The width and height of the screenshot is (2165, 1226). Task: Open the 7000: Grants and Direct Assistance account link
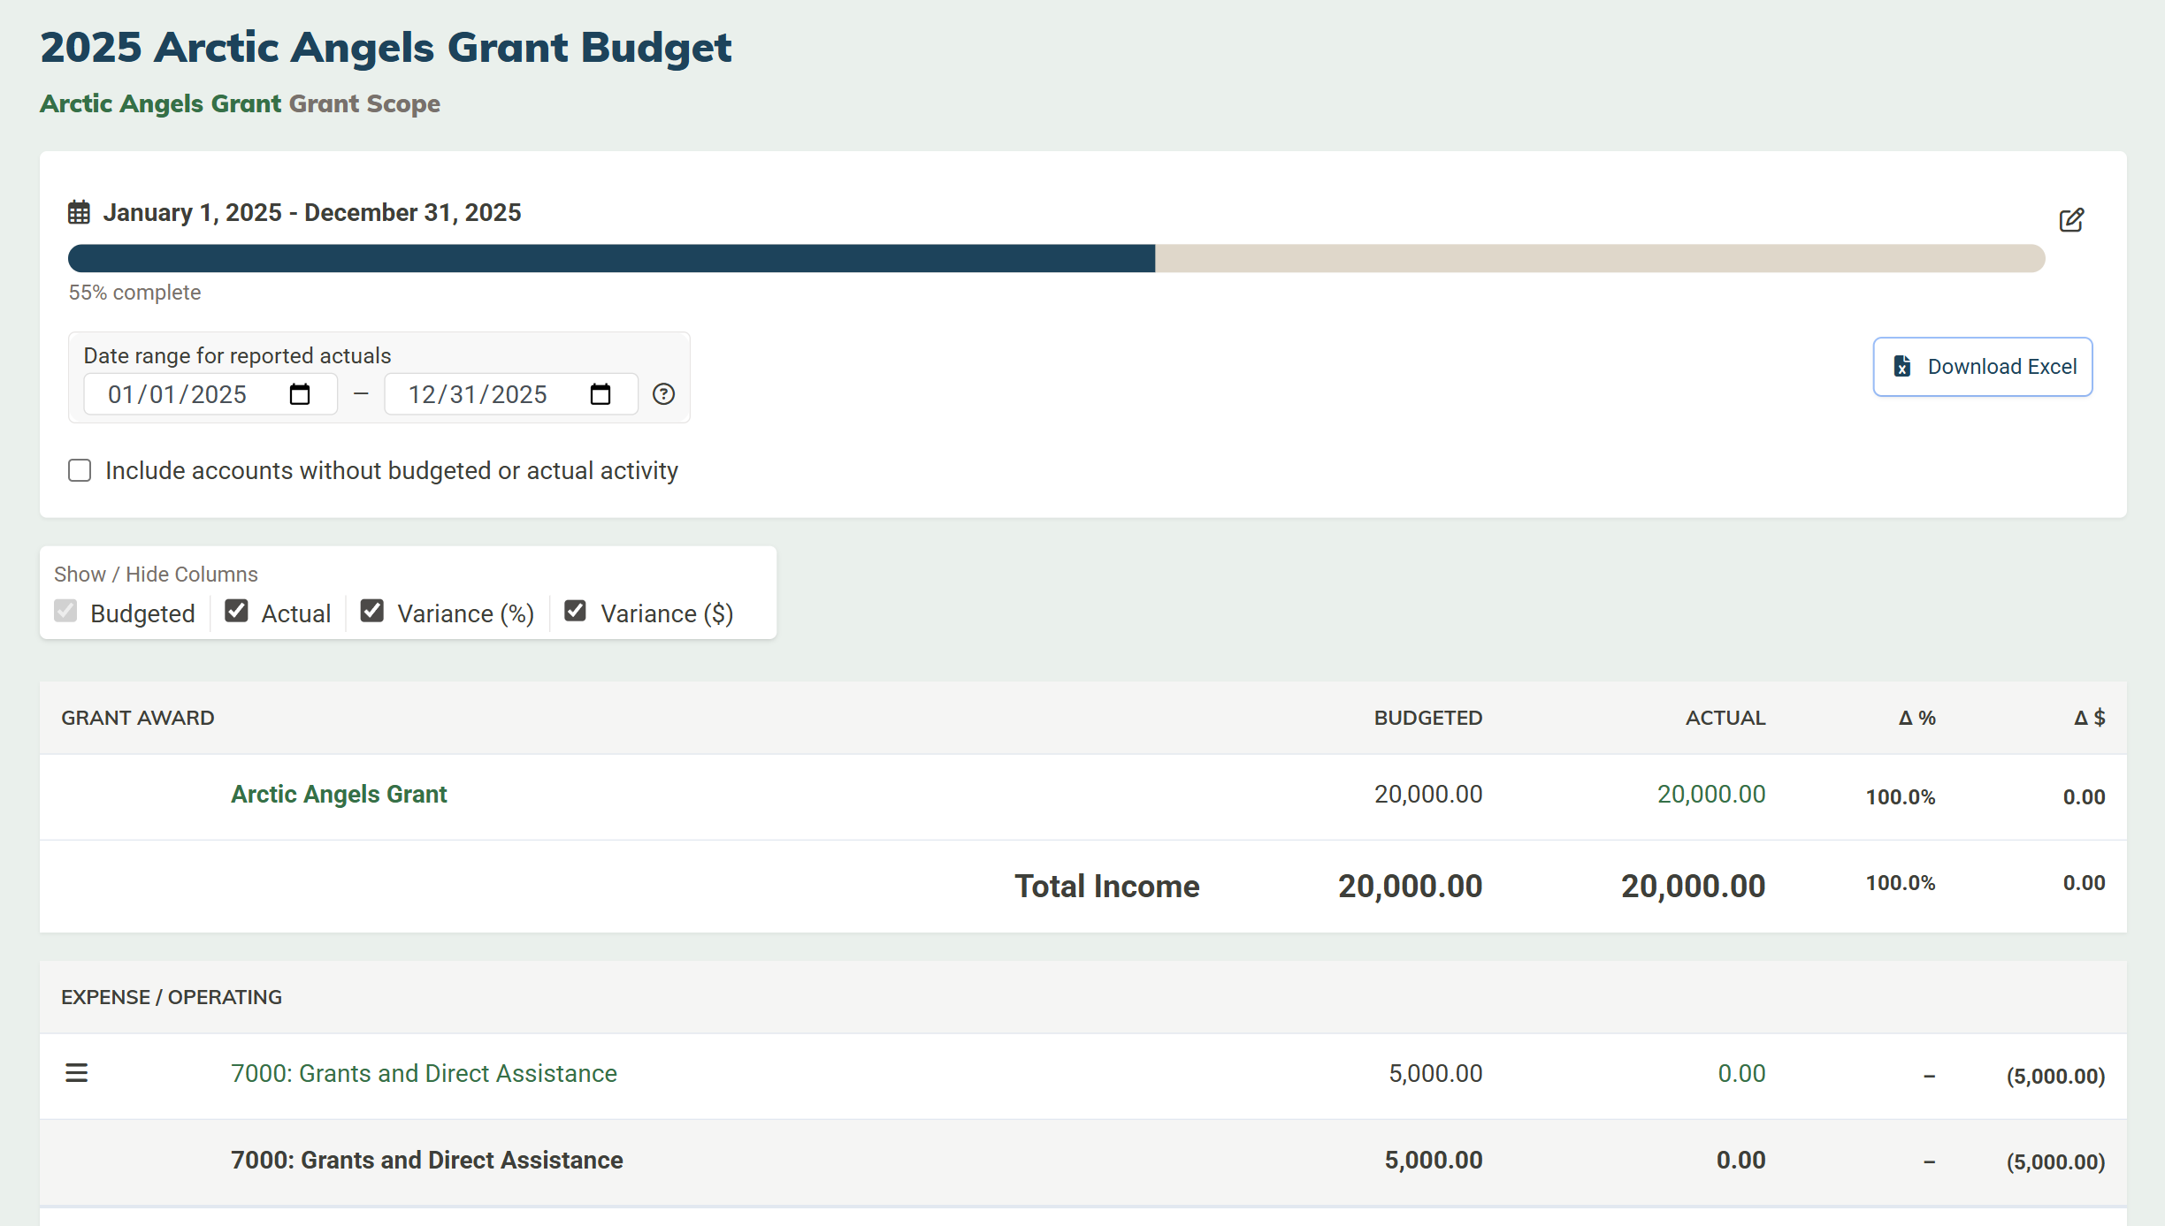click(424, 1073)
